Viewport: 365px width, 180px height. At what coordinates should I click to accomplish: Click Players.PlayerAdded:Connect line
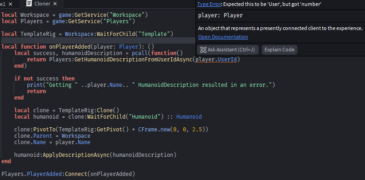click(x=68, y=174)
